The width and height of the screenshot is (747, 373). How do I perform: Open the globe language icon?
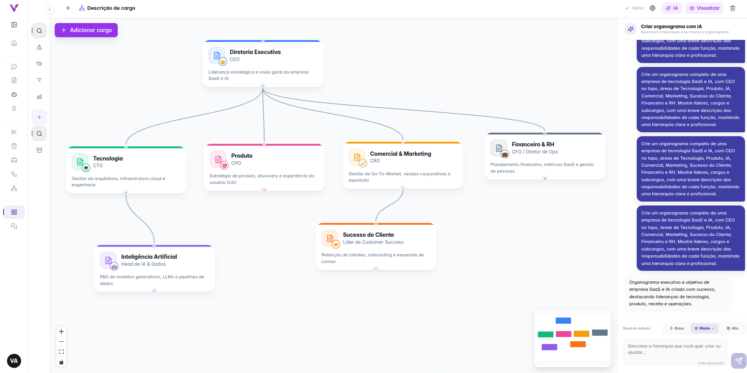652,8
